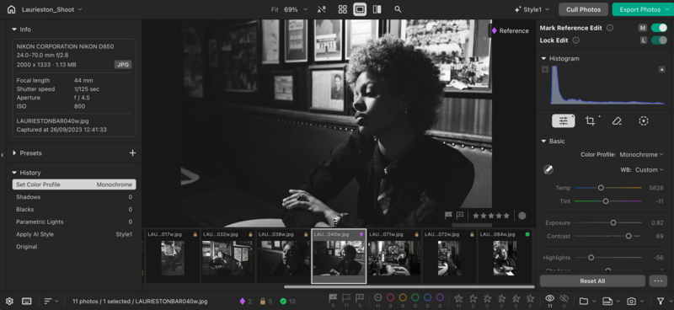Filter by five-star rating
Image resolution: width=674 pixels, height=310 pixels.
point(531,297)
